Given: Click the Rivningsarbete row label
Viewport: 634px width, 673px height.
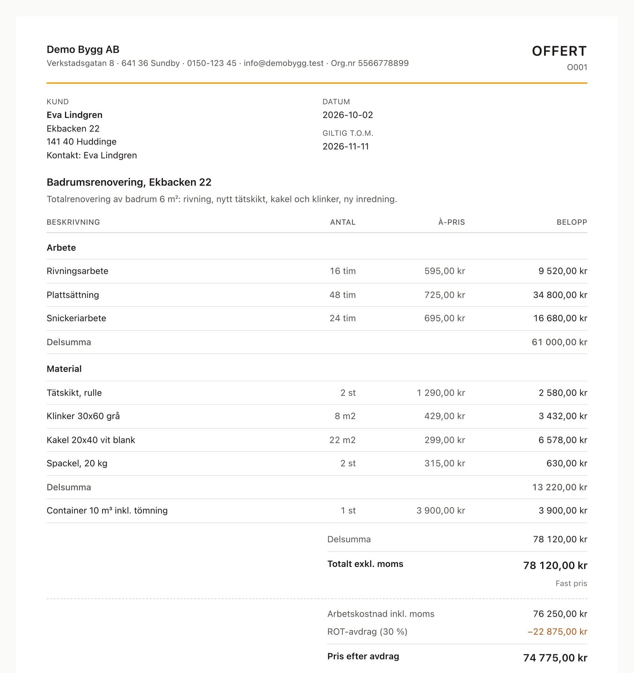Looking at the screenshot, I should point(77,271).
